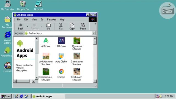
Task: Click the Android Apps title bar icon
Action: (15, 15)
